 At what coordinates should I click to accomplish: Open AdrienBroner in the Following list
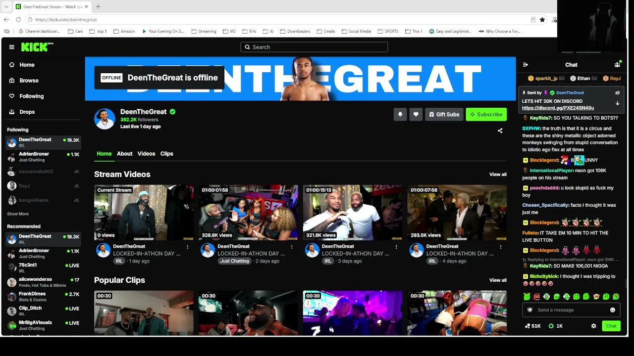click(43, 157)
